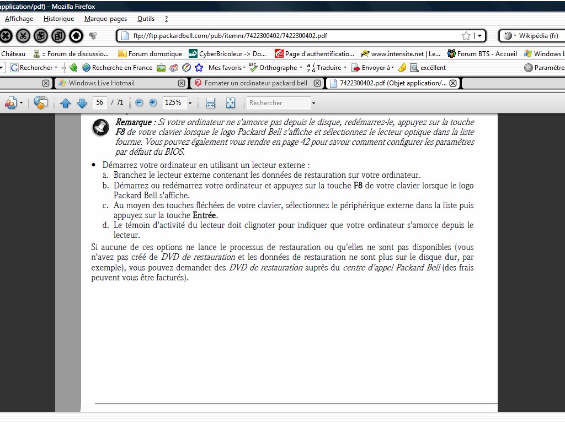Screen dimensions: 565x423
Task: Open the Marque-pages menu
Action: pos(105,19)
